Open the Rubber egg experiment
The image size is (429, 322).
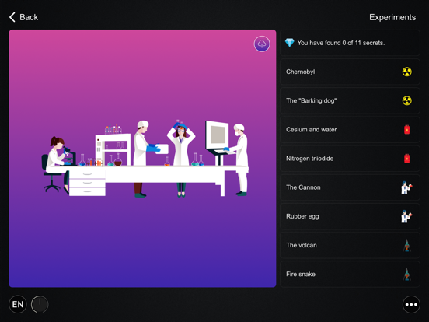(x=350, y=216)
